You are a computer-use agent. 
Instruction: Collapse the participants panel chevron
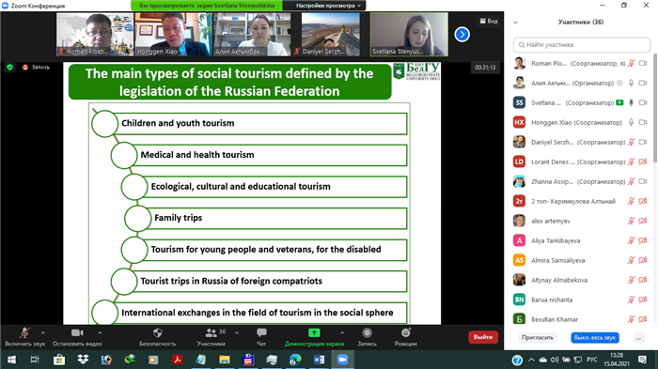pyautogui.click(x=516, y=23)
